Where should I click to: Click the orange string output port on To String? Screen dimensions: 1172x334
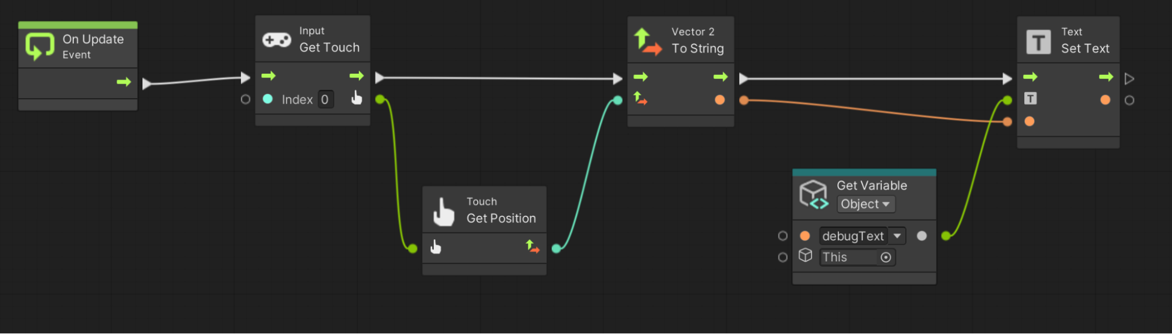[x=720, y=100]
